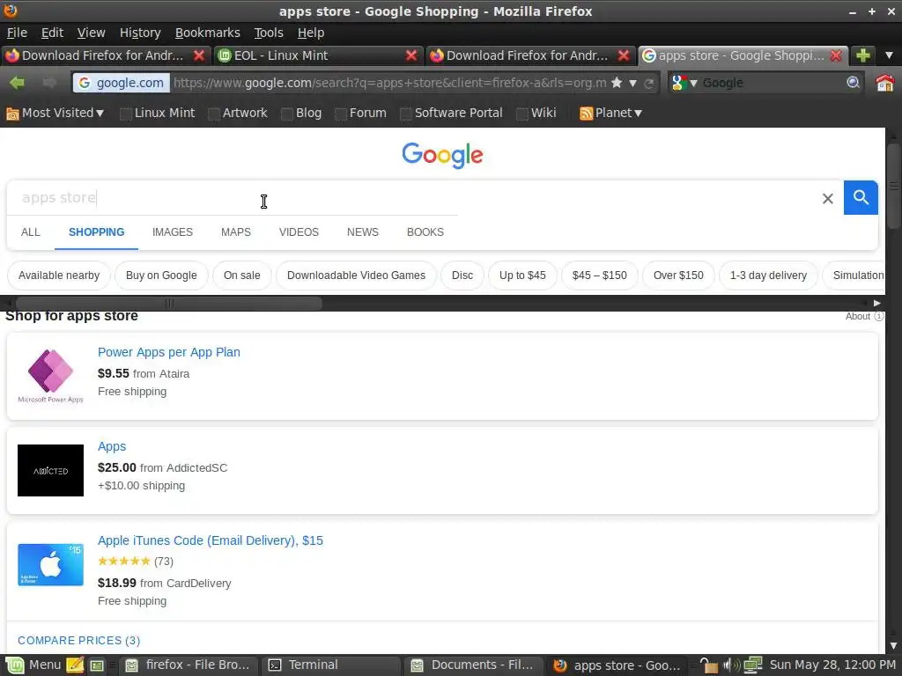The height and width of the screenshot is (676, 902).
Task: Click the Google logo
Action: tap(442, 155)
